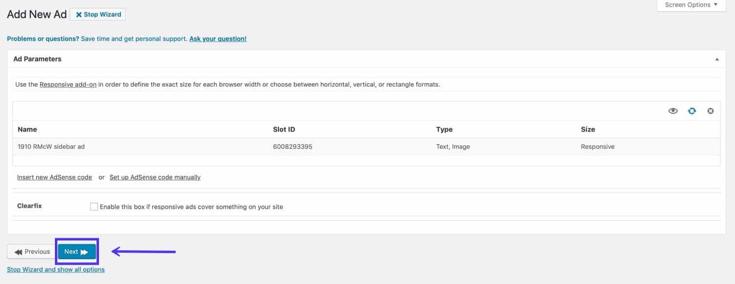This screenshot has height=284, width=735.
Task: Select the '1910 RMcW sidebar ad' row
Action: tap(51, 146)
